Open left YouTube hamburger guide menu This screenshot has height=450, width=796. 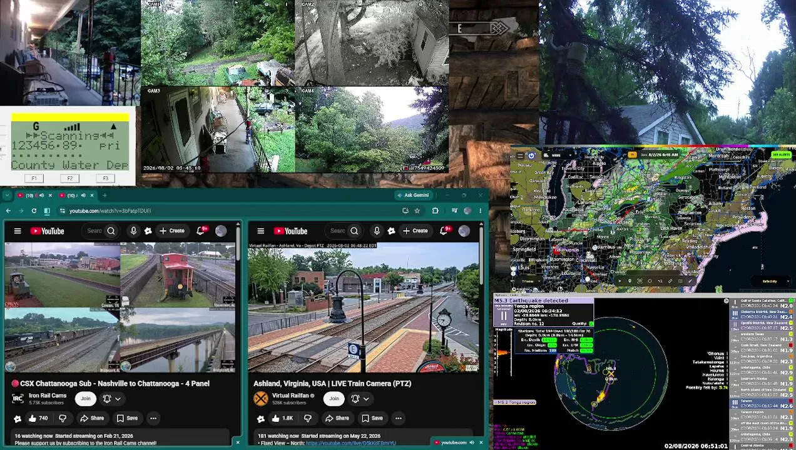point(18,231)
